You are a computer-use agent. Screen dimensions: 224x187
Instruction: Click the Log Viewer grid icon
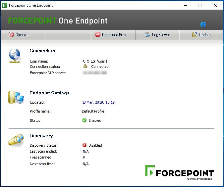148,35
